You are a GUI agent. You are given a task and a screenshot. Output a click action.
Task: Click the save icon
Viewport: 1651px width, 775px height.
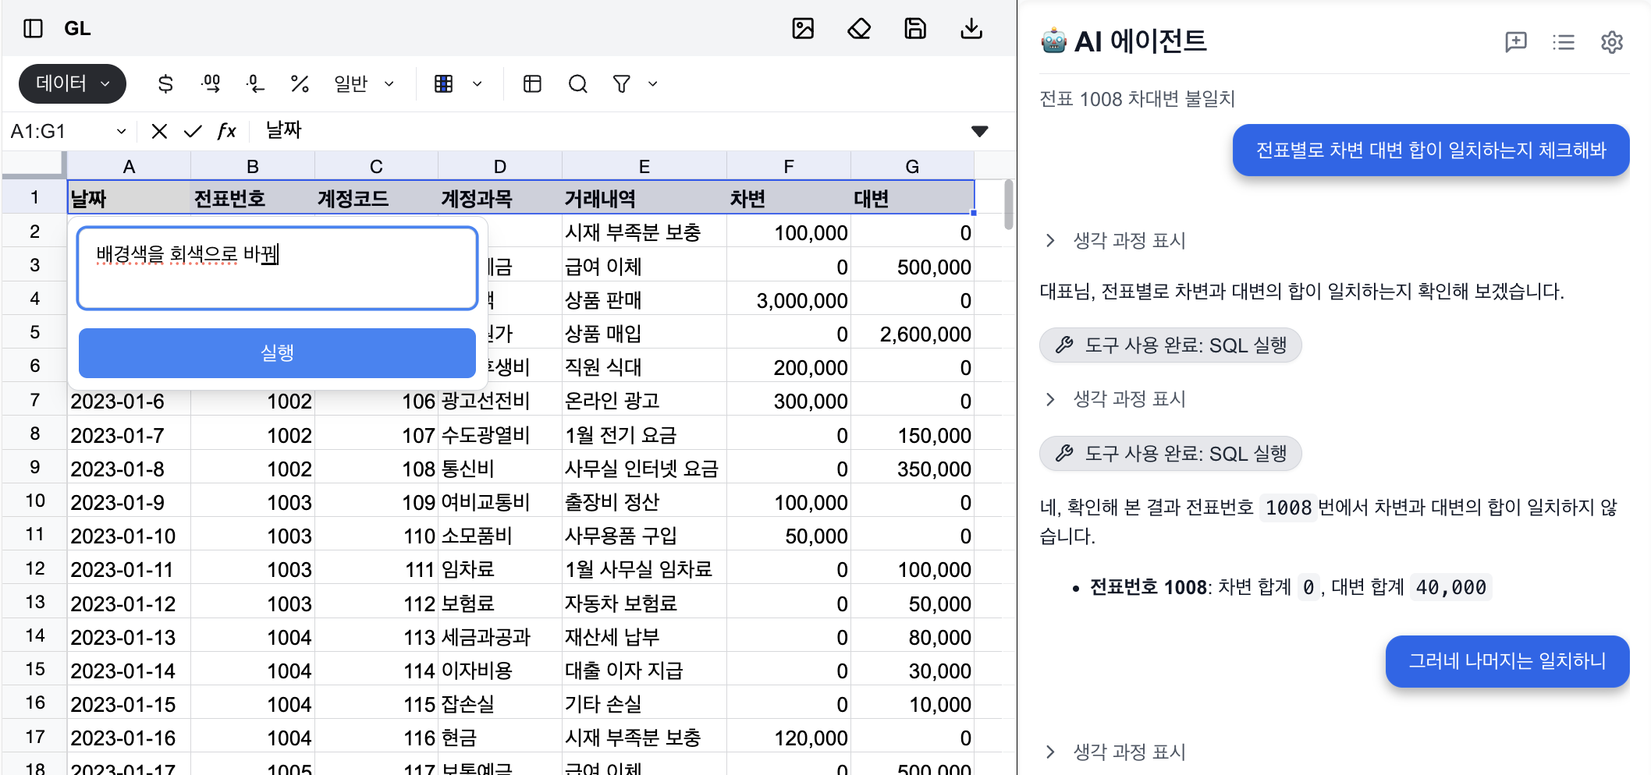coord(915,29)
